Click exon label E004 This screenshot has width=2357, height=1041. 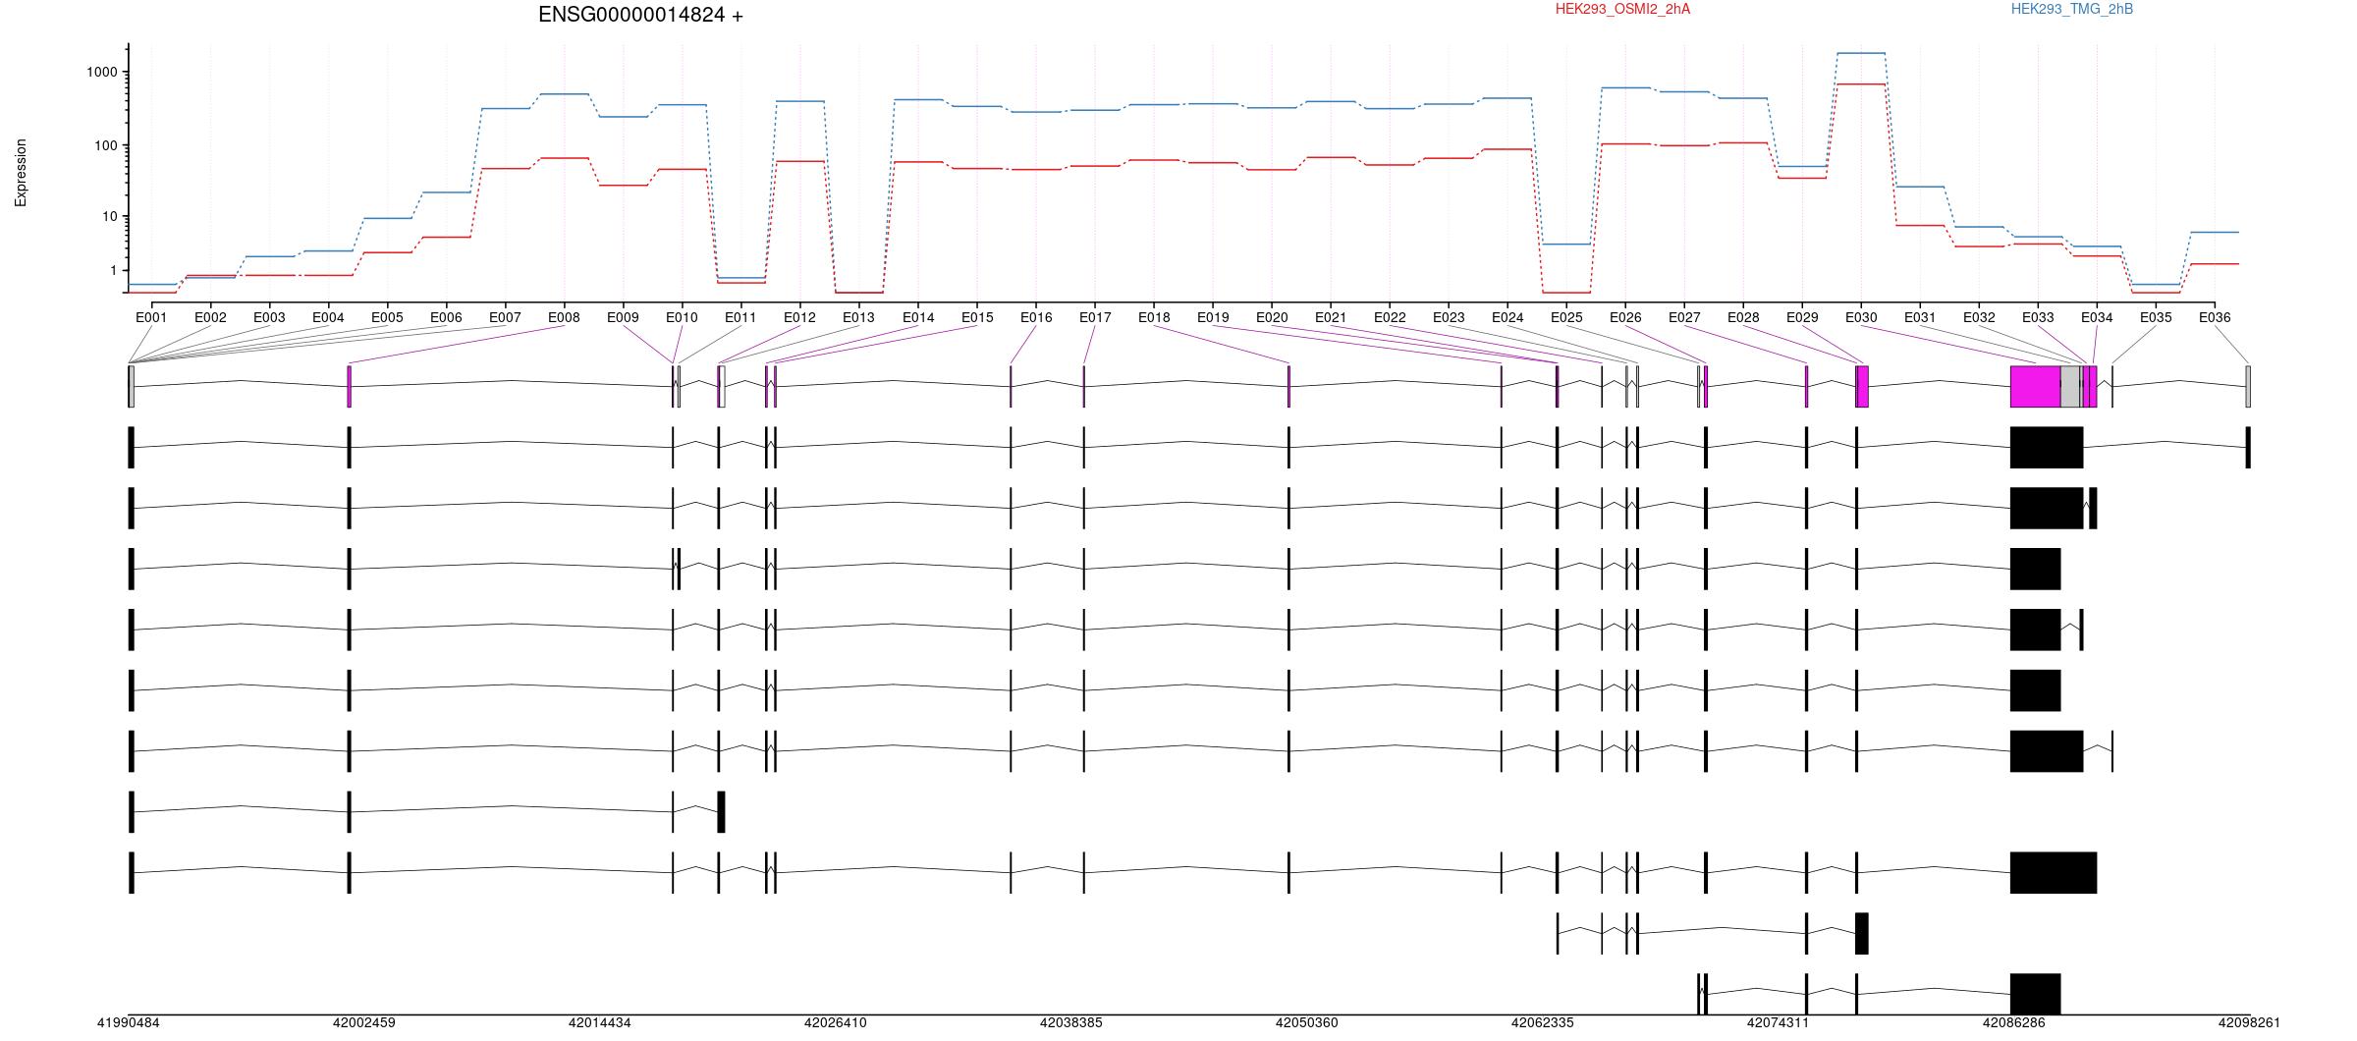point(328,317)
